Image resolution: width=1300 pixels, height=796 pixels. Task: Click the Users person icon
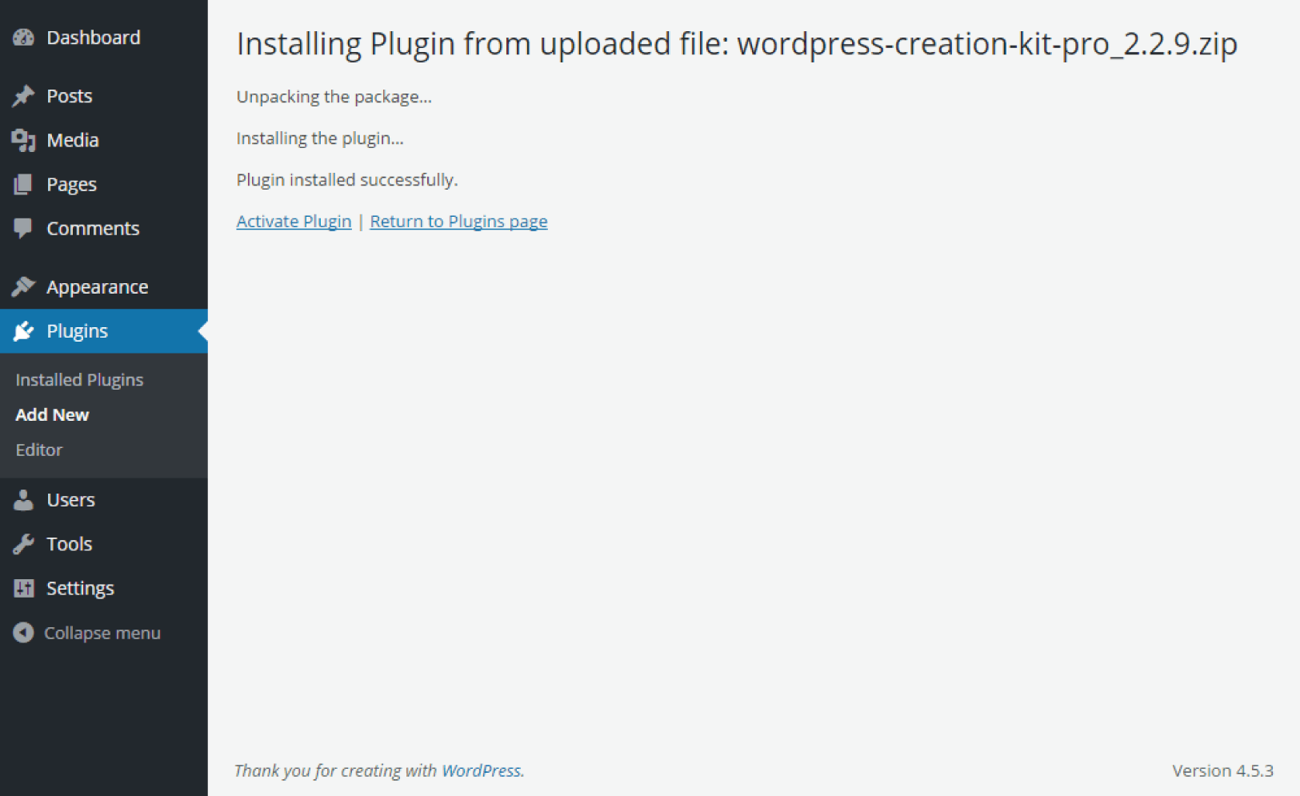pos(23,500)
